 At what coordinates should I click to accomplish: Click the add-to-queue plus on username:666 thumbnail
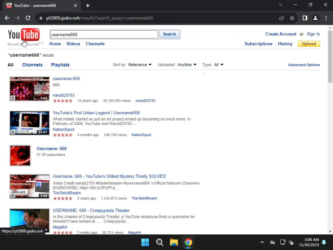click(13, 98)
